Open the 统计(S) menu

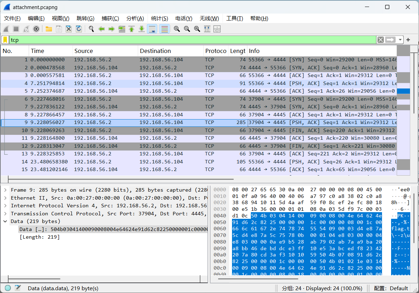159,18
